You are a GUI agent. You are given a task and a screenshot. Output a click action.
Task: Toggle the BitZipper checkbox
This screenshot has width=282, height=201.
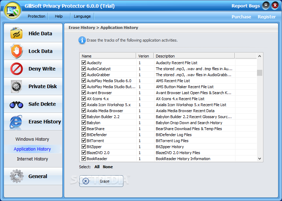84,146
